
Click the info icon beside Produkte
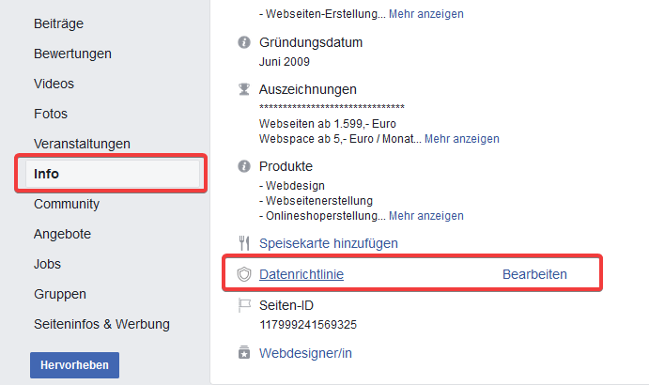click(x=244, y=166)
